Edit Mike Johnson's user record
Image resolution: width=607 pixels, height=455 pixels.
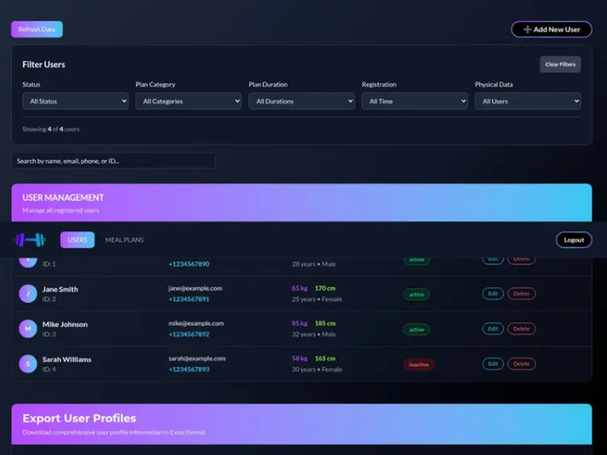coord(493,329)
